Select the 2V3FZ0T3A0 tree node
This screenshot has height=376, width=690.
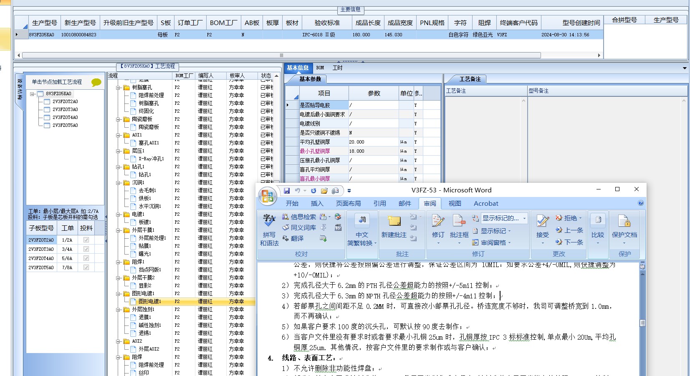65,109
